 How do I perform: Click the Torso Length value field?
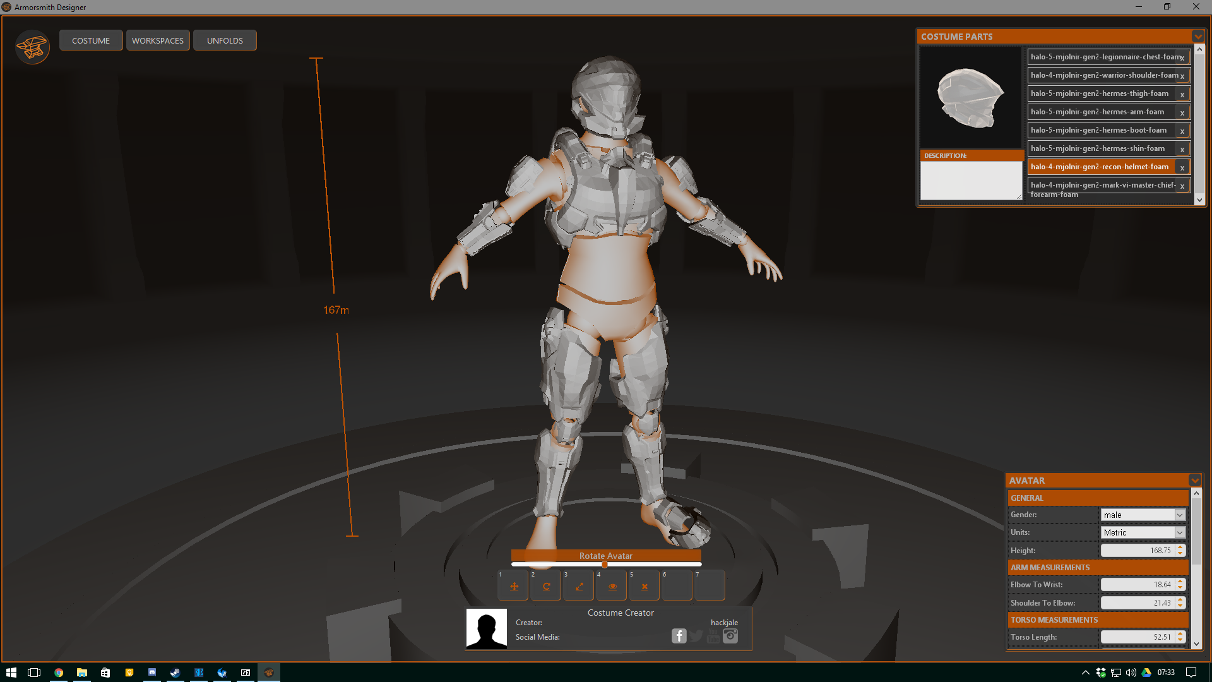click(1138, 637)
